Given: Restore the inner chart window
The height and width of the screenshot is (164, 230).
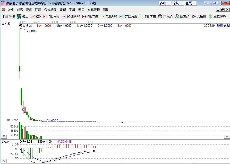Looking at the screenshot, I should point(223,10).
